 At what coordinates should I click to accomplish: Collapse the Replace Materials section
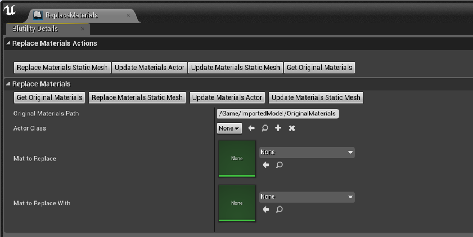point(8,84)
